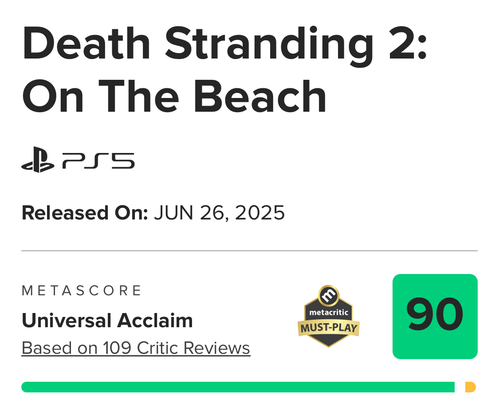This screenshot has height=419, width=499.
Task: Click the gray horizontal divider line
Action: click(249, 251)
